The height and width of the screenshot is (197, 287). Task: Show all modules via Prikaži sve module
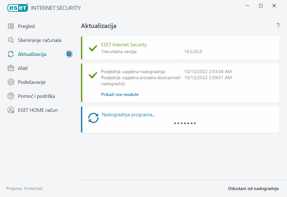tap(120, 94)
